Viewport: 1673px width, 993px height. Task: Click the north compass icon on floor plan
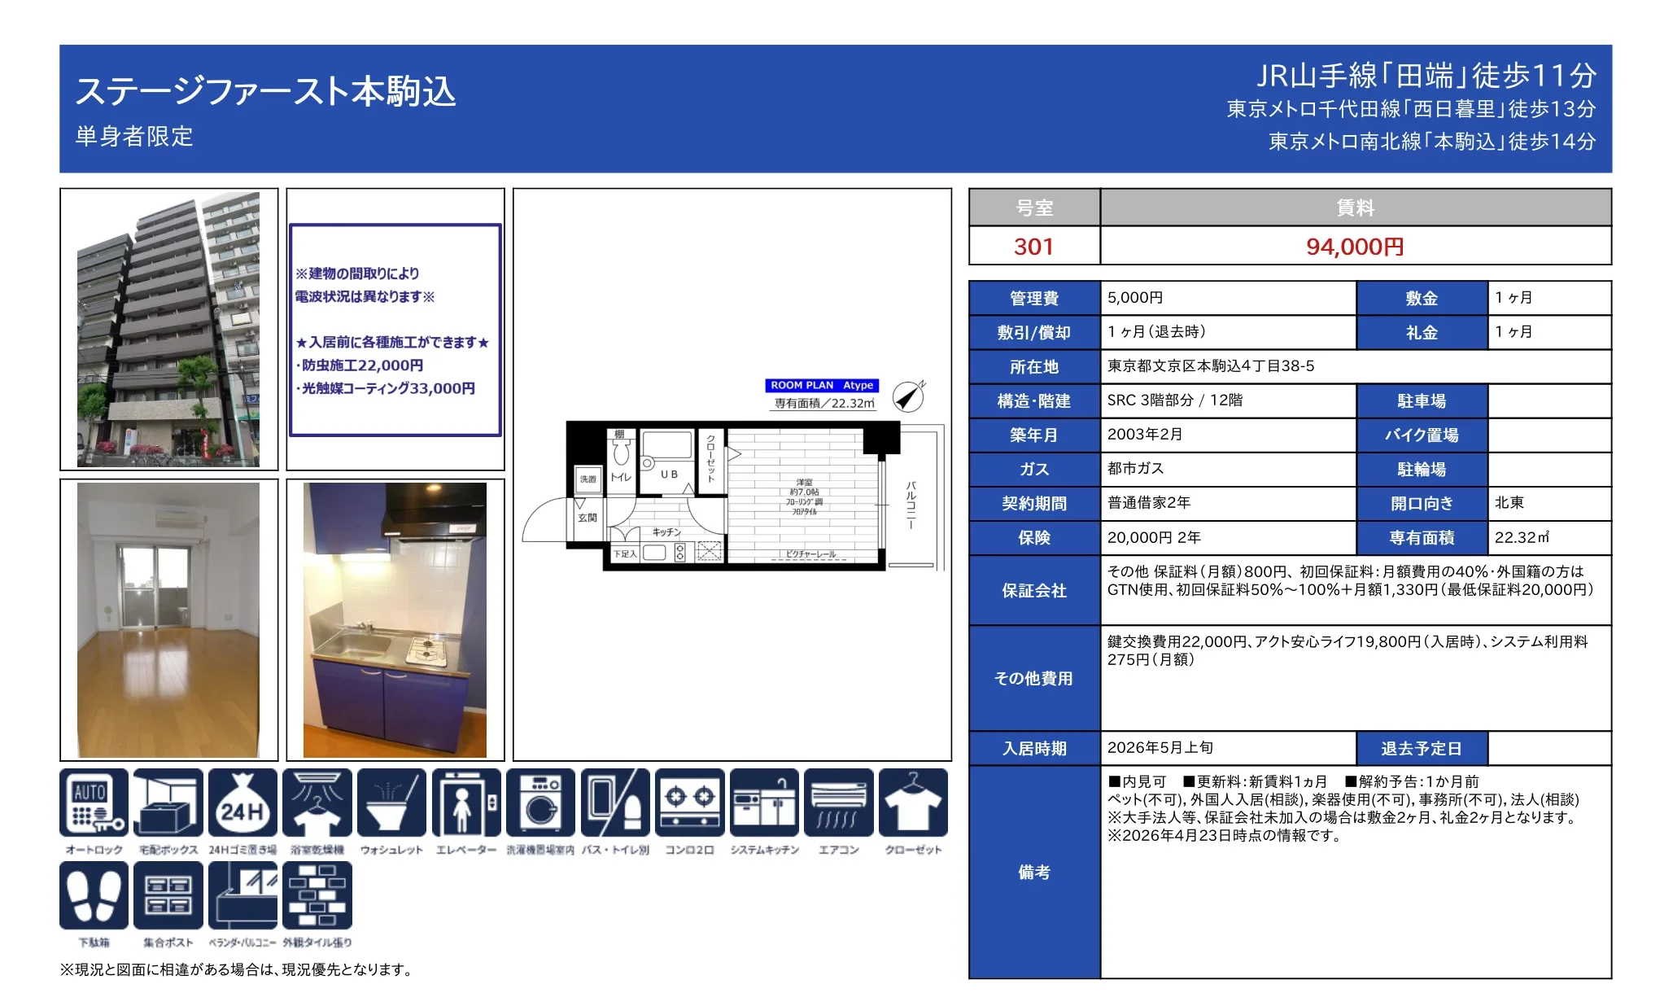[x=908, y=396]
